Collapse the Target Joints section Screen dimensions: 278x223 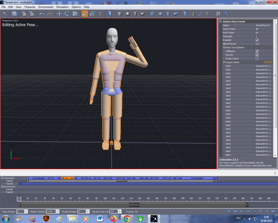point(224,63)
